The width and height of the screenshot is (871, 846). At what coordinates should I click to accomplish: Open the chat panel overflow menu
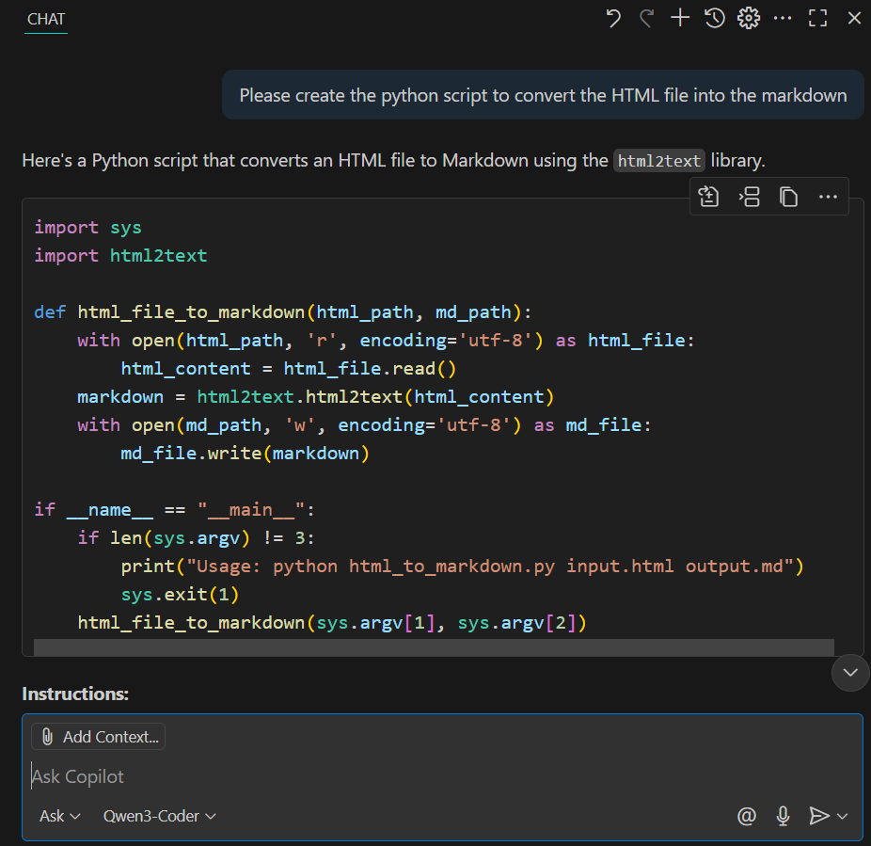pos(783,18)
